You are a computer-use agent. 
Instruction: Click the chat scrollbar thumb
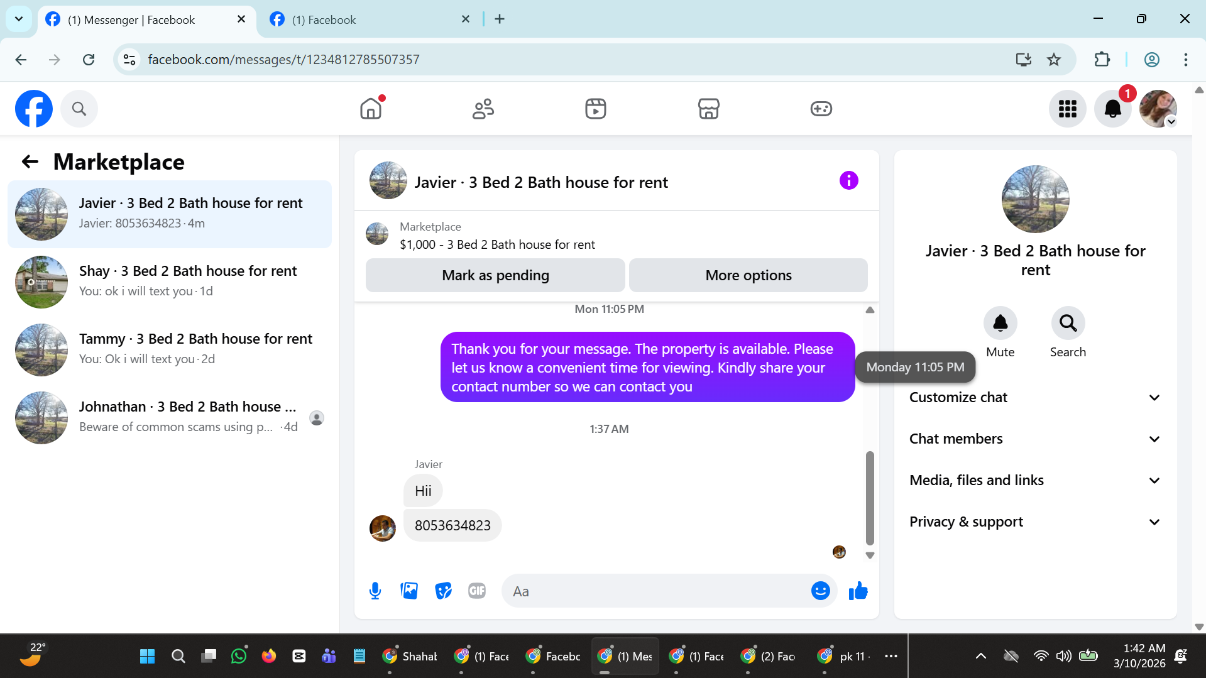click(x=870, y=498)
